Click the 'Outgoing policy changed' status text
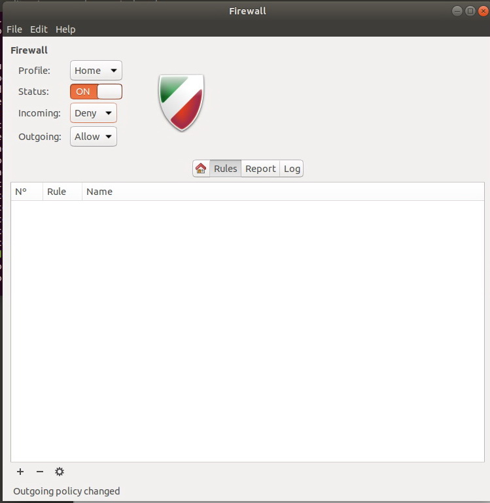490x503 pixels. tap(67, 491)
